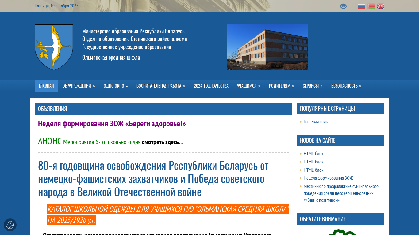
Task: Open the 2024-ГОД КАЧЕСТВА menu item
Action: [x=211, y=86]
